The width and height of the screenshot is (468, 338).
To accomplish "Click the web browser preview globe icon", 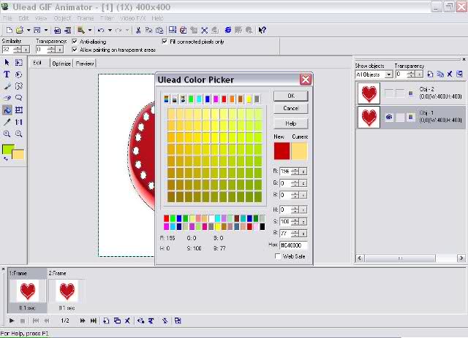I will coord(228,30).
